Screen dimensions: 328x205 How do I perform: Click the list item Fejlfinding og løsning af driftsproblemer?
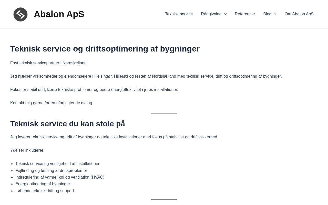pos(51,171)
